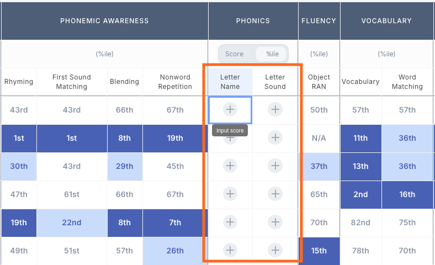Click the Object RAN column header
Screen dimensions: 435x265
tap(319, 82)
